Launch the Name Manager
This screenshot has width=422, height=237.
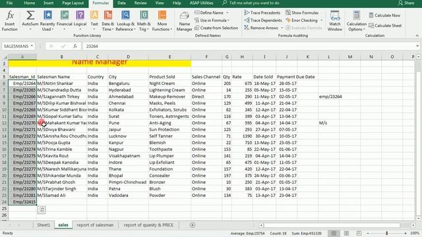[185, 21]
